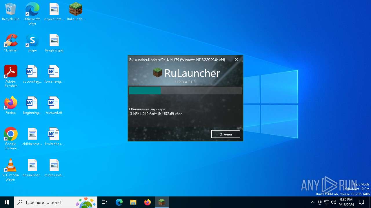Select the hiaward.rtf document icon
The height and width of the screenshot is (208, 371).
[54, 105]
